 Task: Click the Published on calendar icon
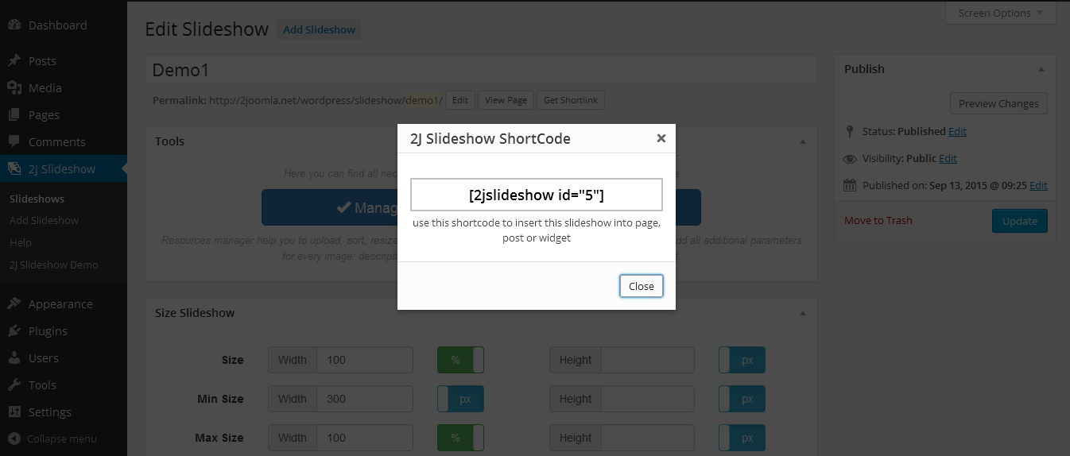pyautogui.click(x=850, y=185)
